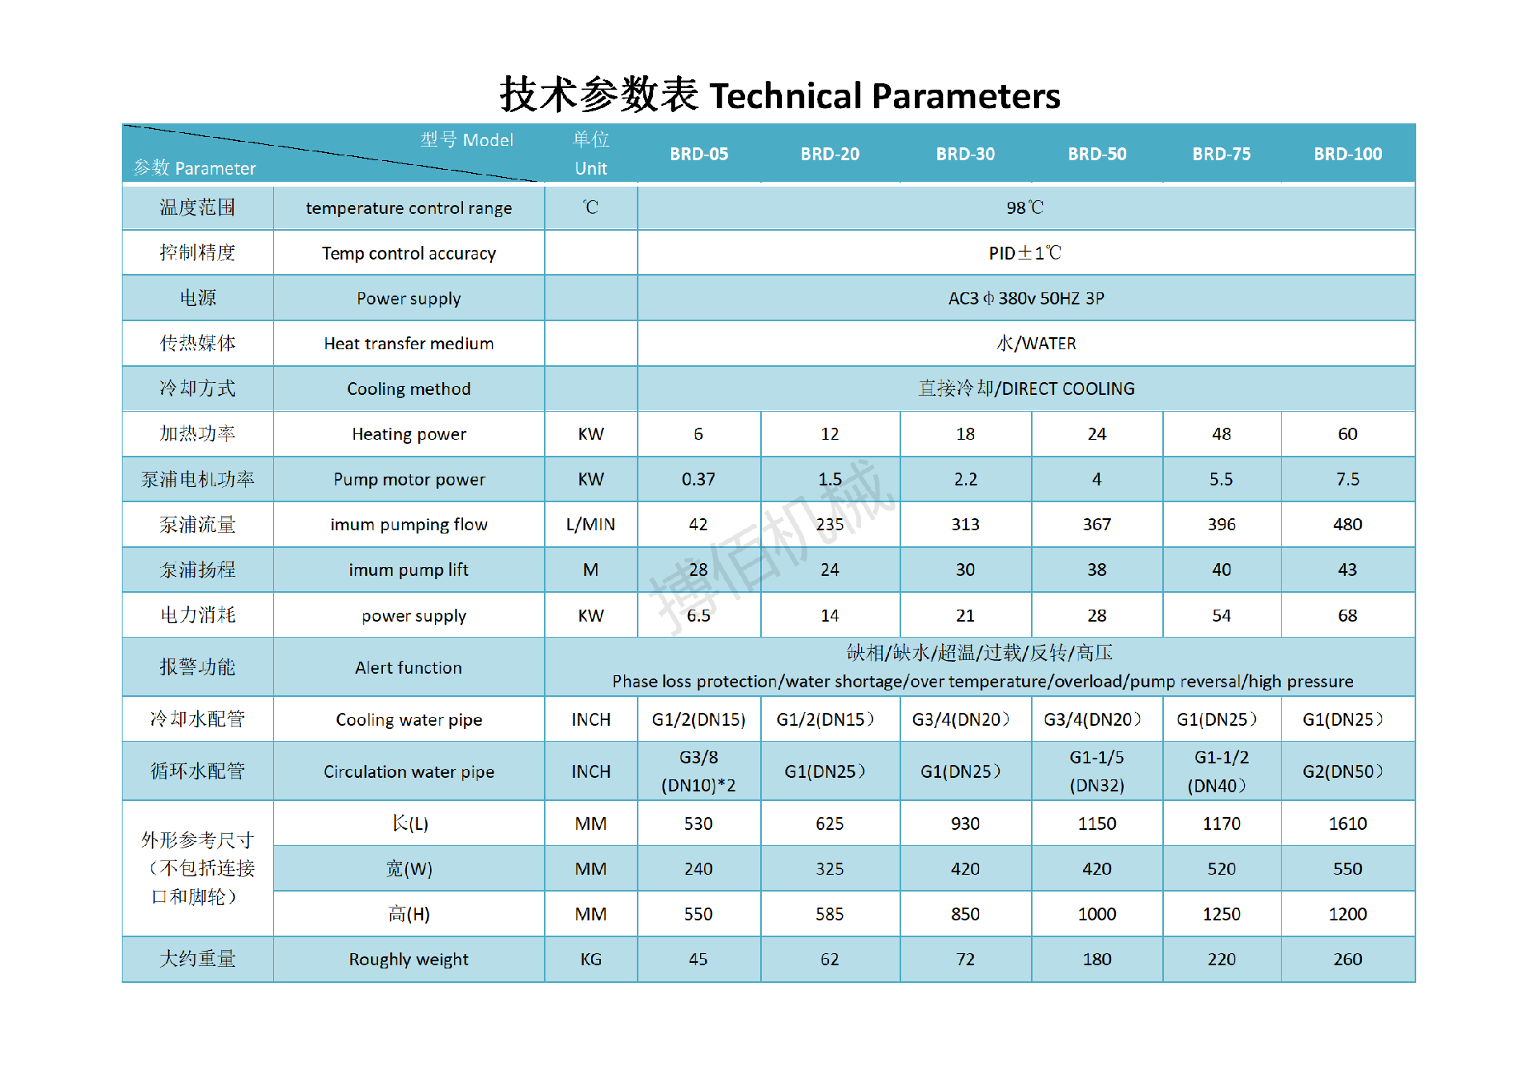Viewport: 1538px width, 1087px height.
Task: Click the AC3 380v 50HZ 3P cell
Action: [1025, 299]
